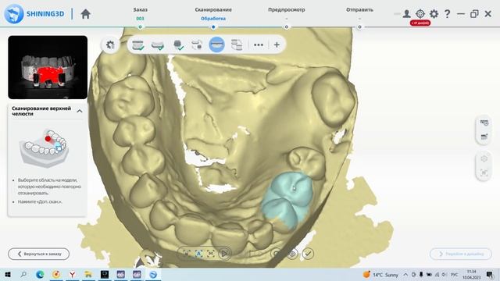Click the Shining3D logo

point(34,14)
